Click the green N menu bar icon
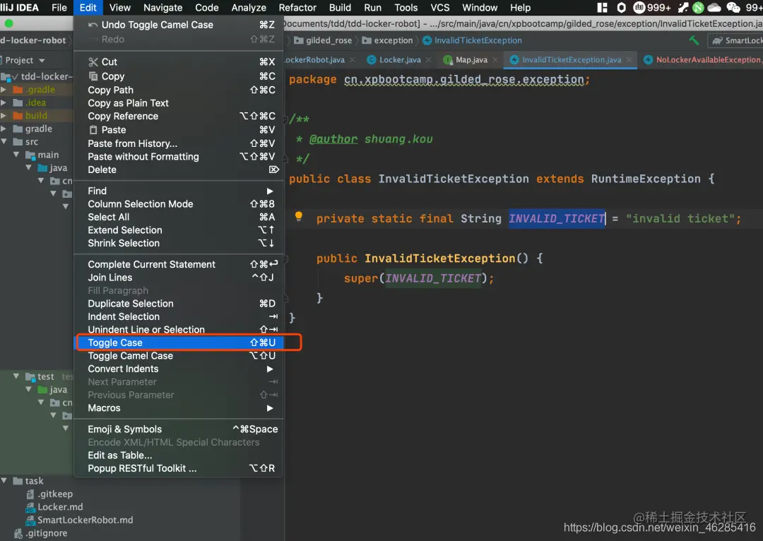Viewport: 763px width, 541px height. (698, 7)
